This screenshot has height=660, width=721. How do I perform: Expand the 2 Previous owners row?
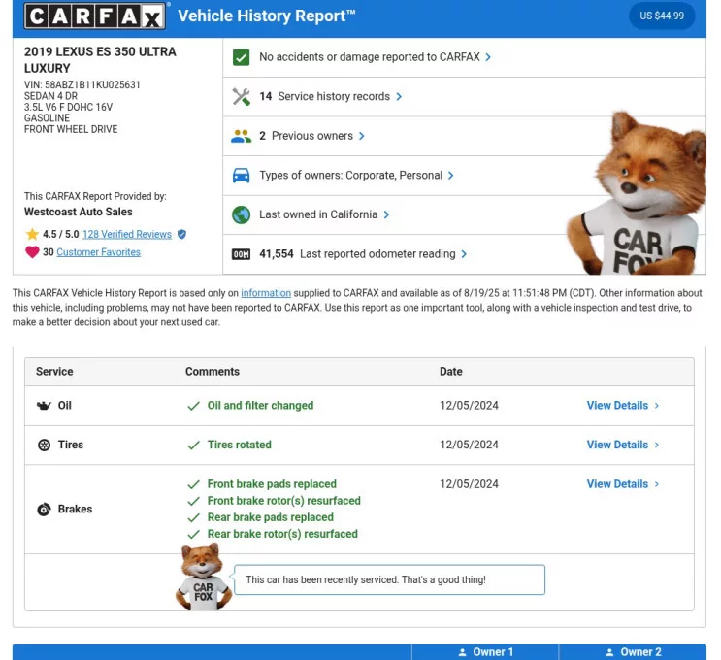(x=312, y=136)
